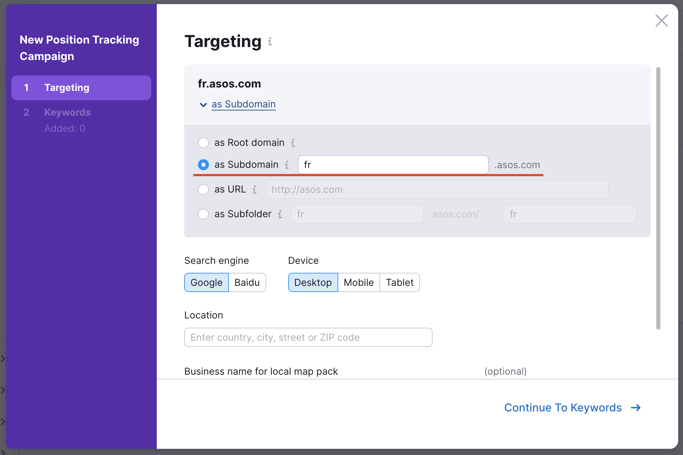
Task: Click the as Subdomain underlined link
Action: [244, 104]
